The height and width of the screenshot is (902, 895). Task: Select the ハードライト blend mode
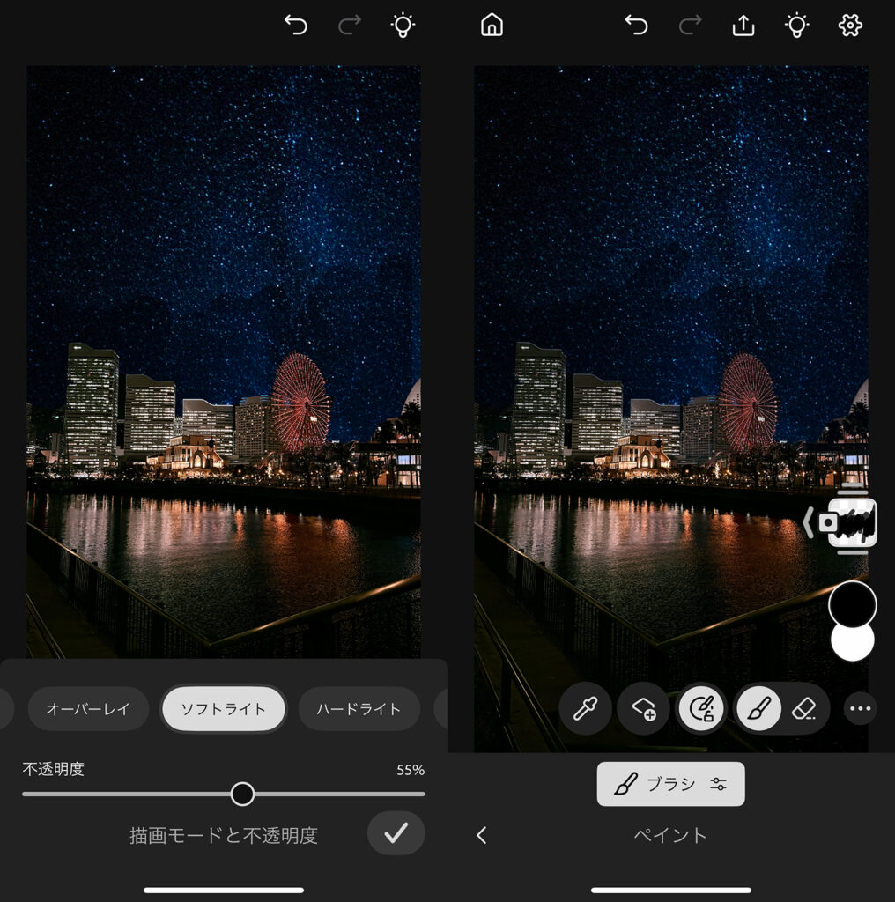click(359, 709)
